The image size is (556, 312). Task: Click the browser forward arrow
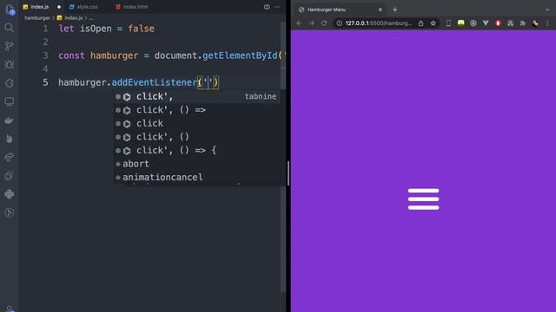coord(311,23)
